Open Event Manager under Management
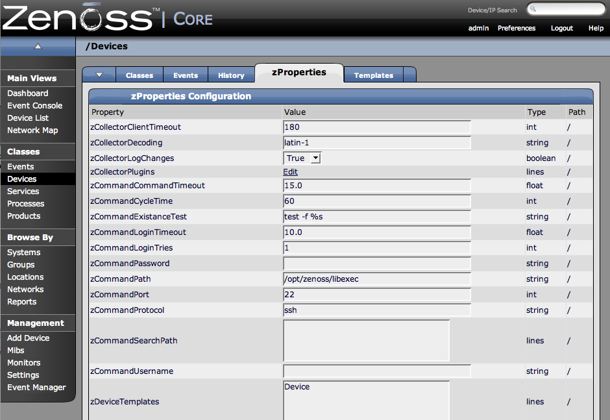The height and width of the screenshot is (420, 610). click(36, 388)
